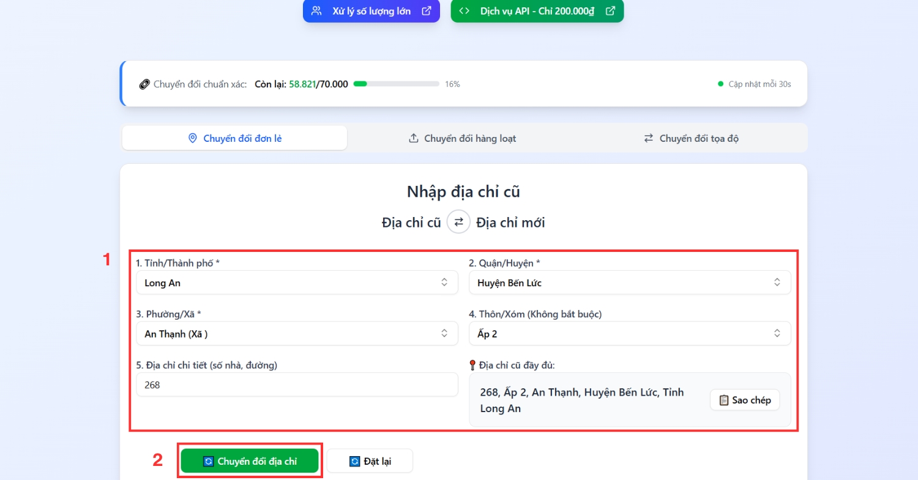Click the arrows icon on Chuyển đổi tọa độ

pos(648,138)
